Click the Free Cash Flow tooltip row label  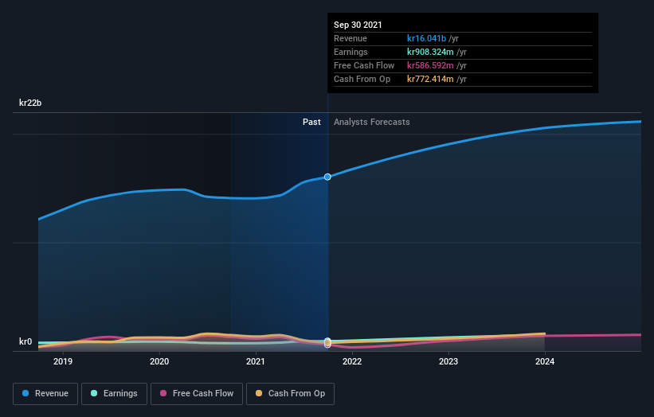click(364, 65)
